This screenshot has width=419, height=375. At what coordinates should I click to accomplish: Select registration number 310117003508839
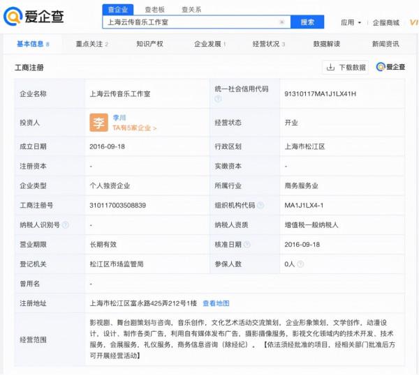point(117,206)
